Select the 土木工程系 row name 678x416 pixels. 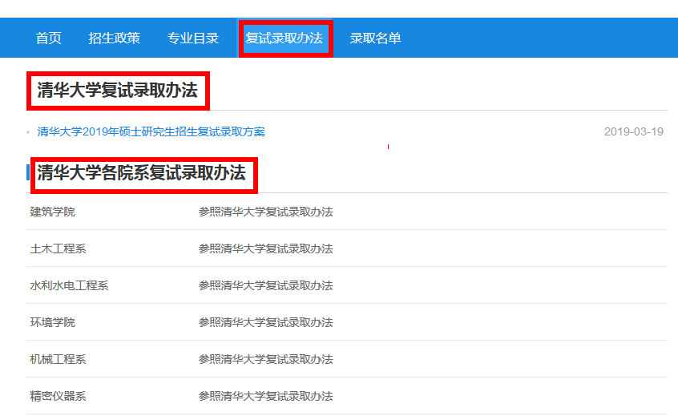click(x=58, y=248)
